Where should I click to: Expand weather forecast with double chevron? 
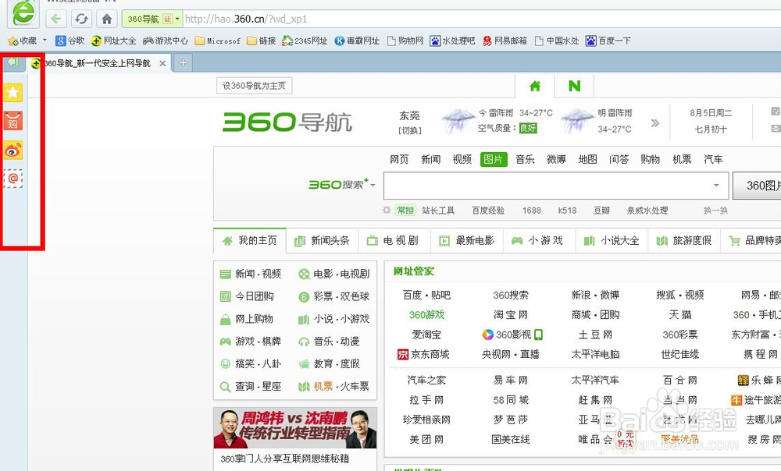tap(655, 123)
